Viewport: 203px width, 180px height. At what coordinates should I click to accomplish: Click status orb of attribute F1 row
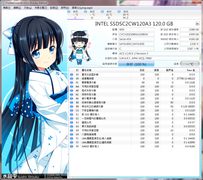(71, 139)
